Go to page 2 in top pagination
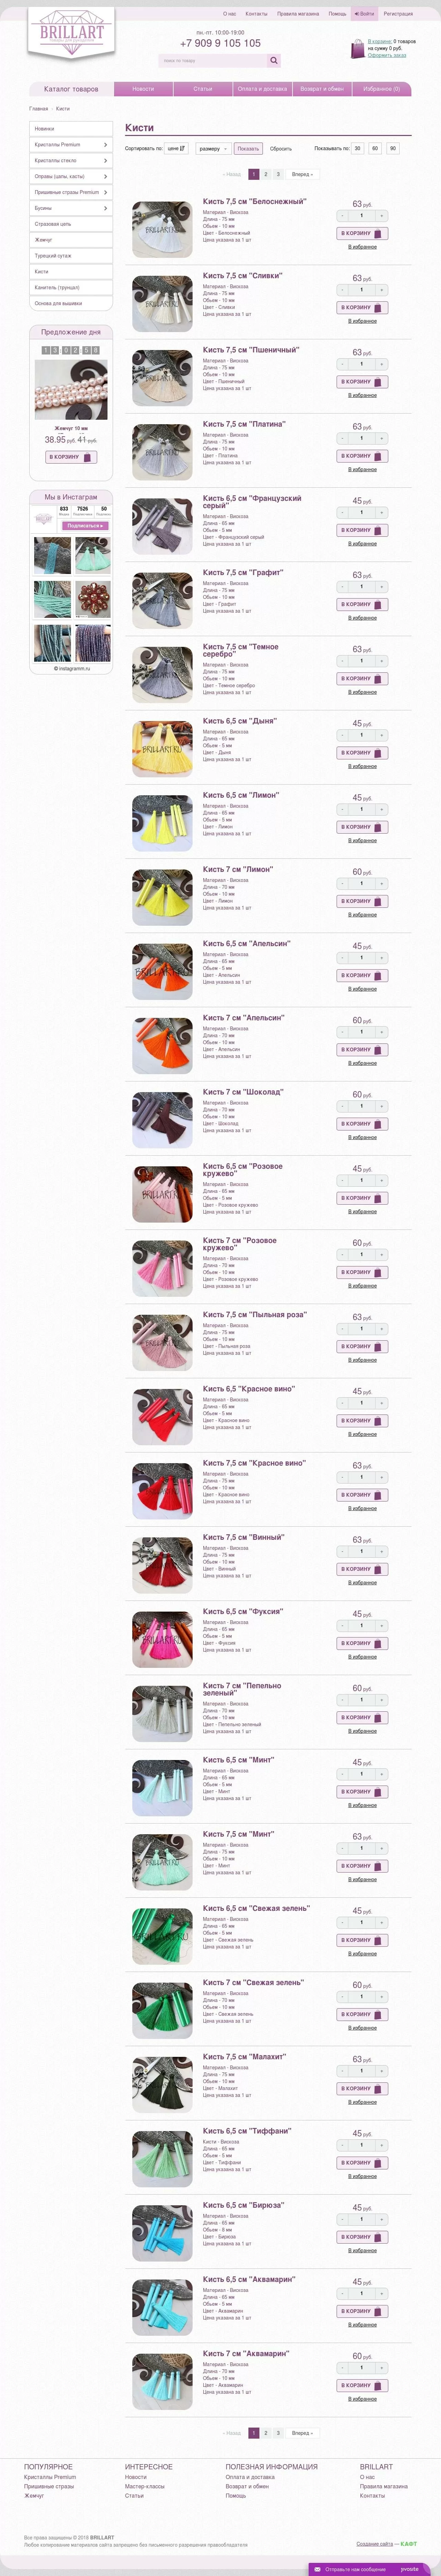Image resolution: width=441 pixels, height=2576 pixels. click(x=265, y=174)
